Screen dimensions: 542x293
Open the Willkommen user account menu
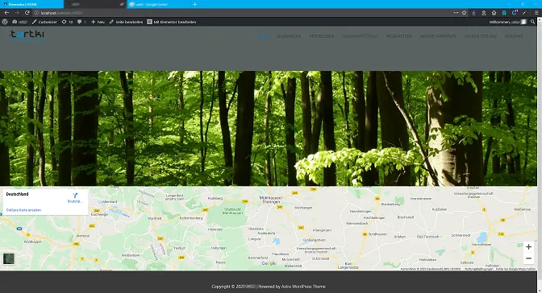[508, 22]
